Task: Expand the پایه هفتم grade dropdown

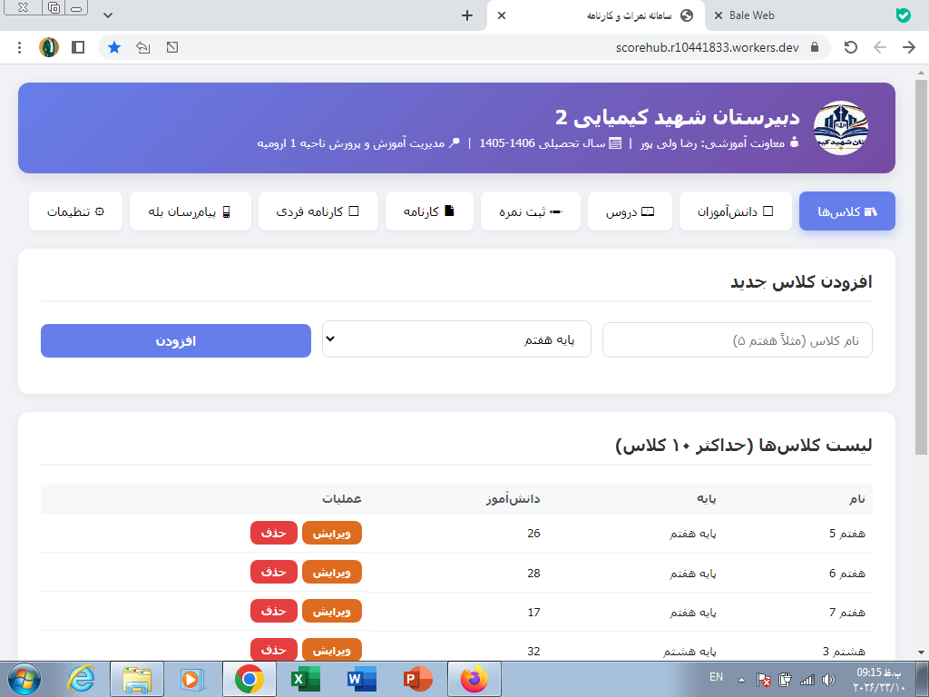Action: click(456, 339)
